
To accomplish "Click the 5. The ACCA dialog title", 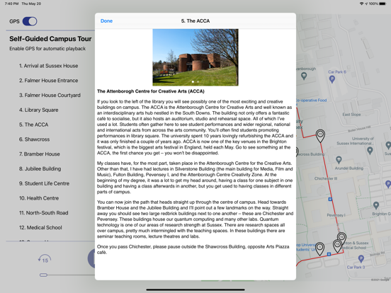I will 195,21.
